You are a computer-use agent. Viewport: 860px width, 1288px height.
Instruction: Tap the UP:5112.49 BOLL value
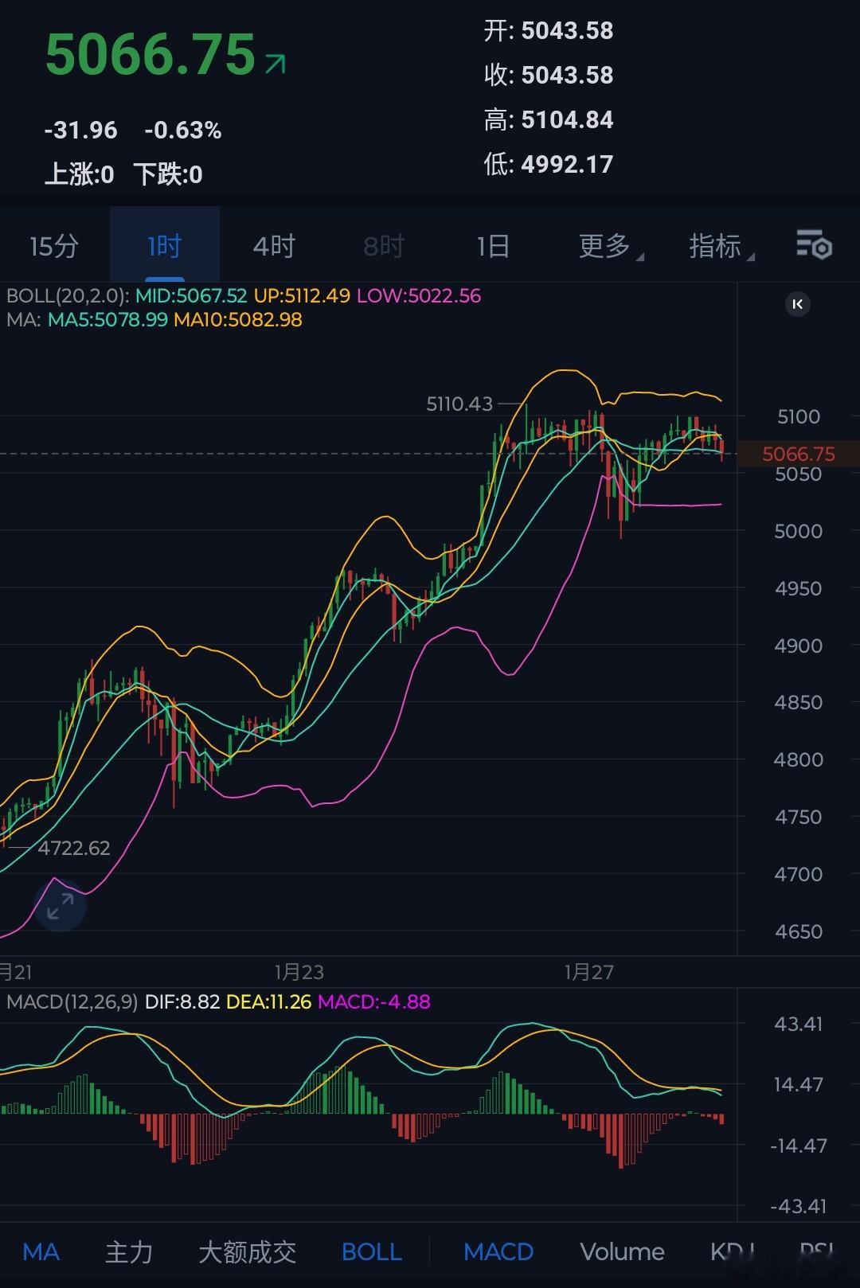pyautogui.click(x=302, y=295)
